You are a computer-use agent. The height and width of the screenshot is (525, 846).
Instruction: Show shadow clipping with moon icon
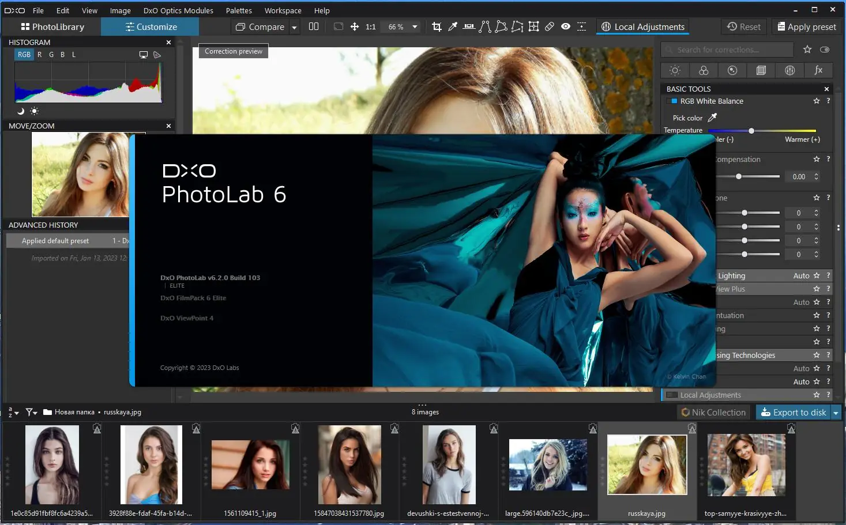[x=21, y=111]
